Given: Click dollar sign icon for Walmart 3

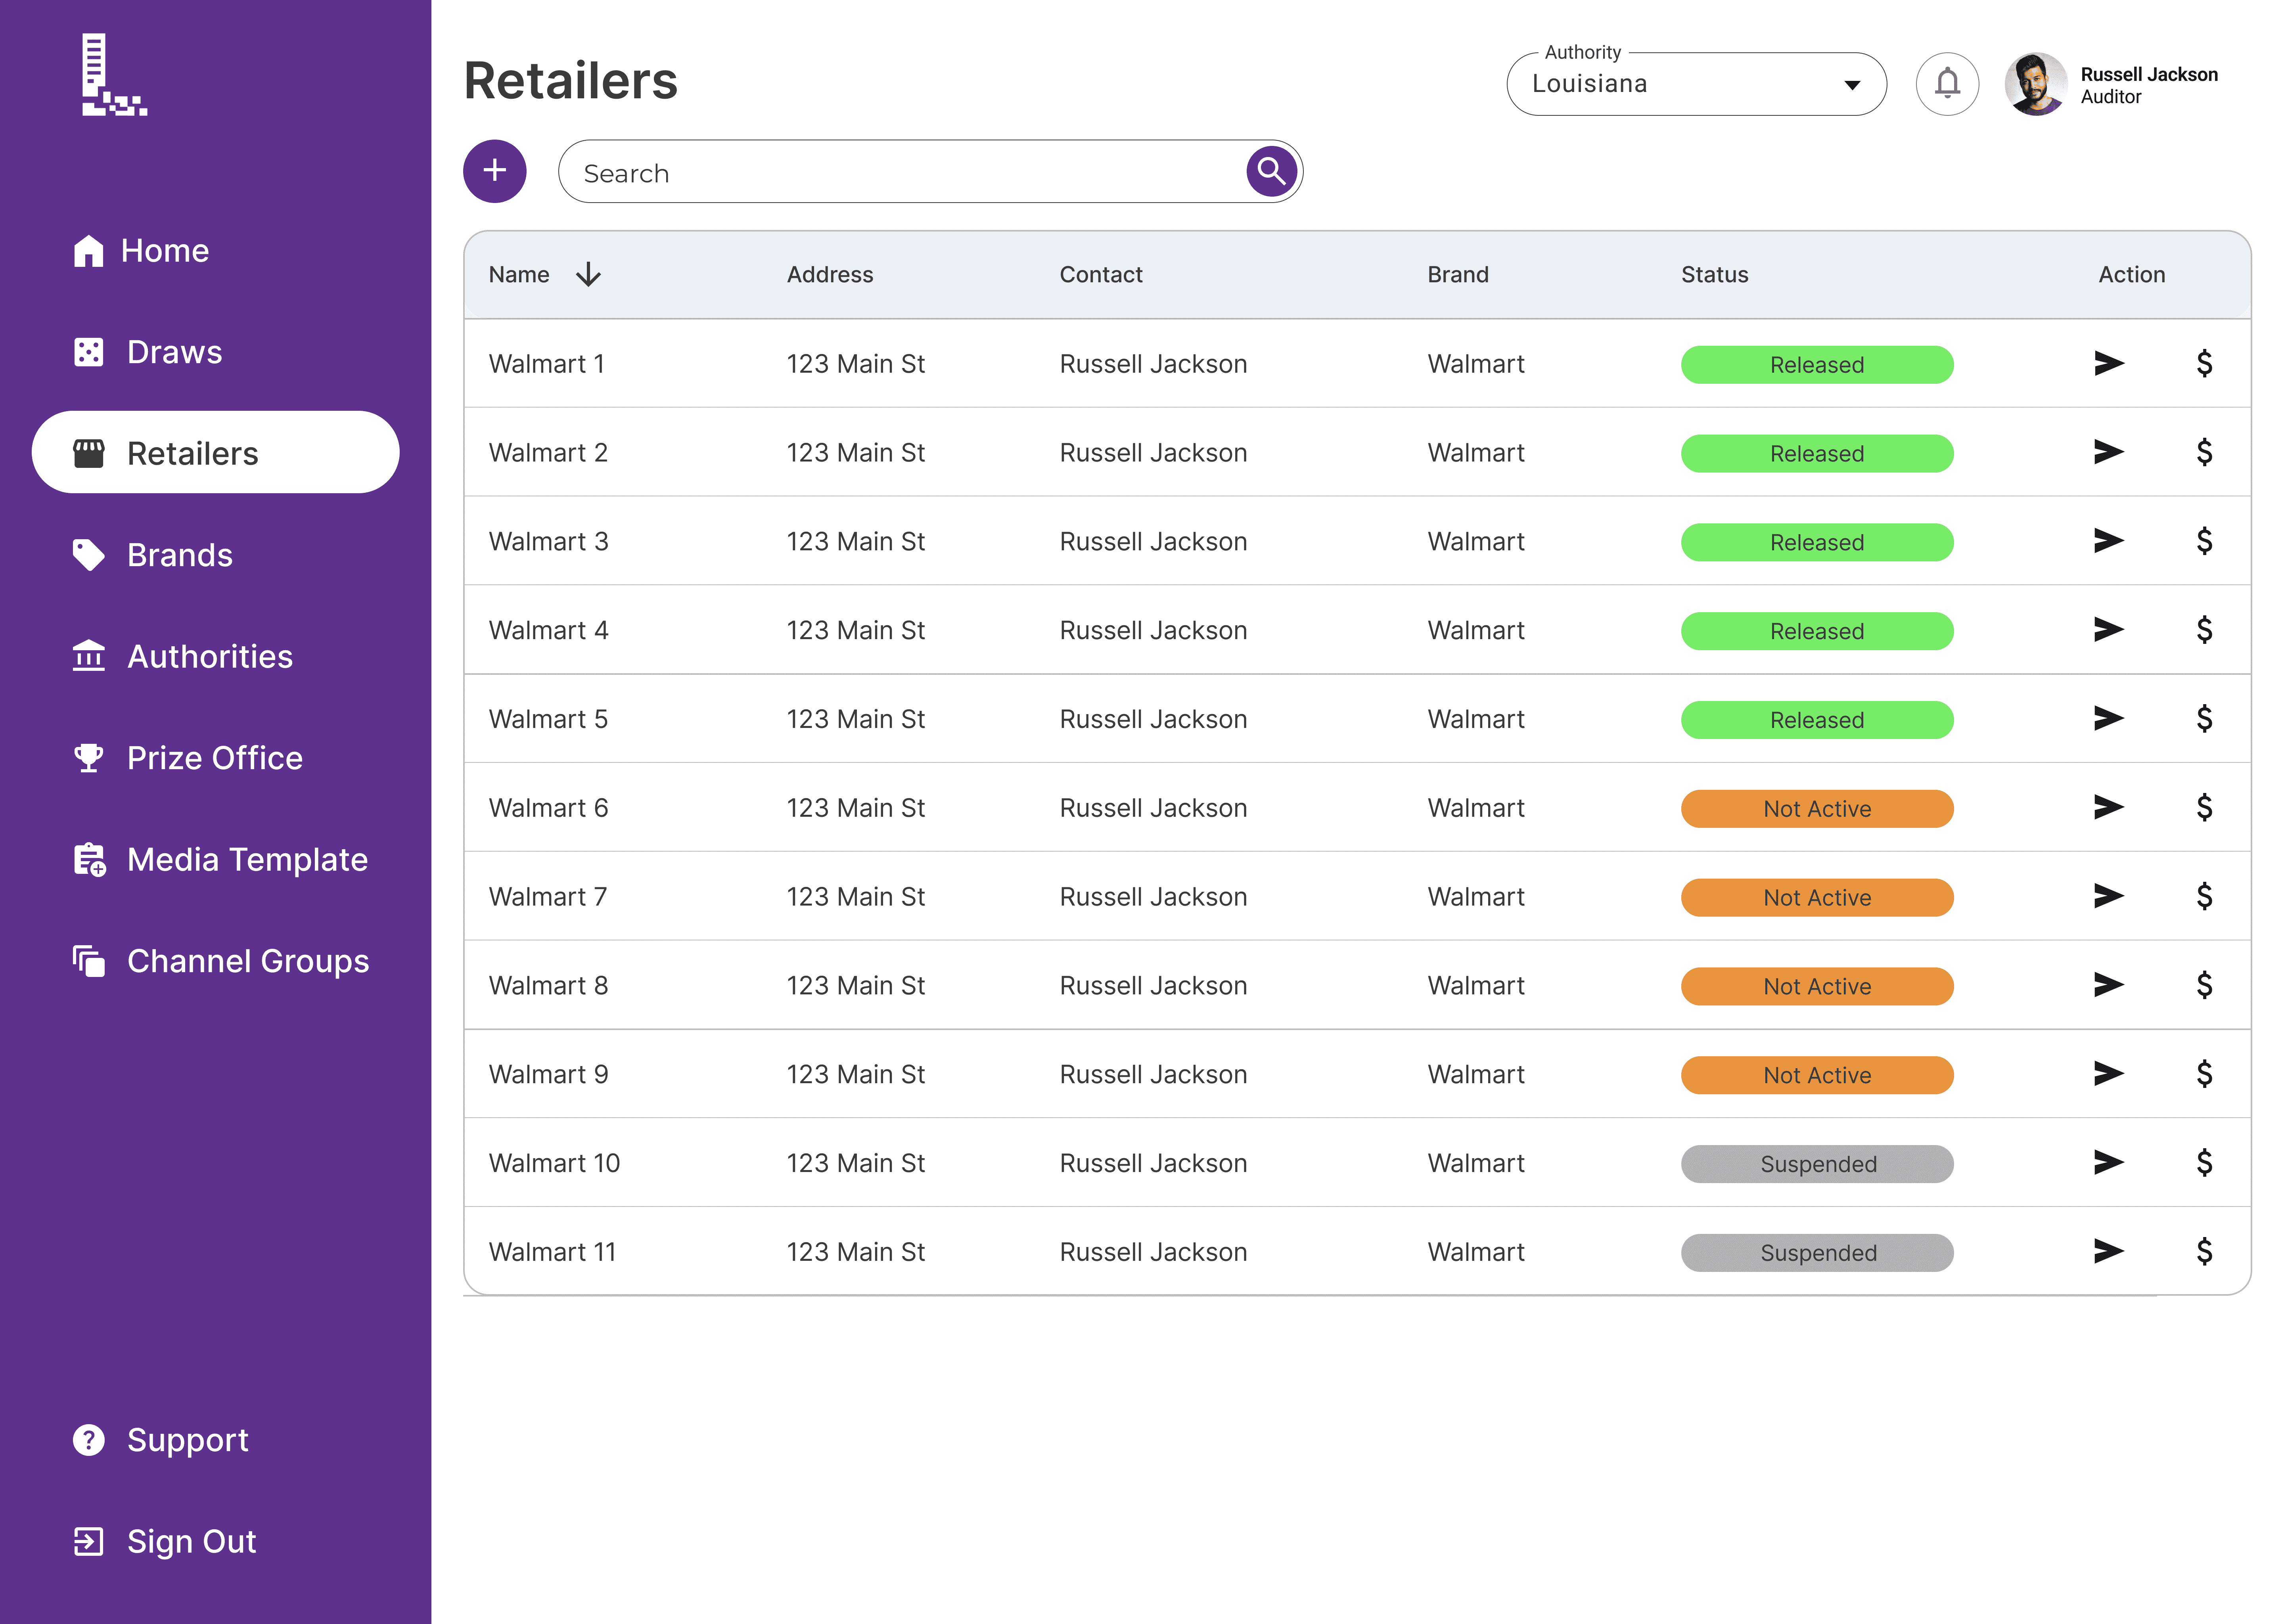Looking at the screenshot, I should point(2203,541).
